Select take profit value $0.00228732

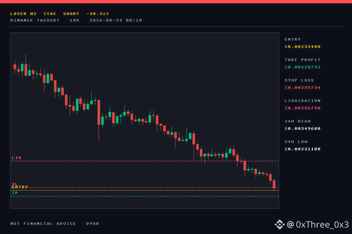302,67
